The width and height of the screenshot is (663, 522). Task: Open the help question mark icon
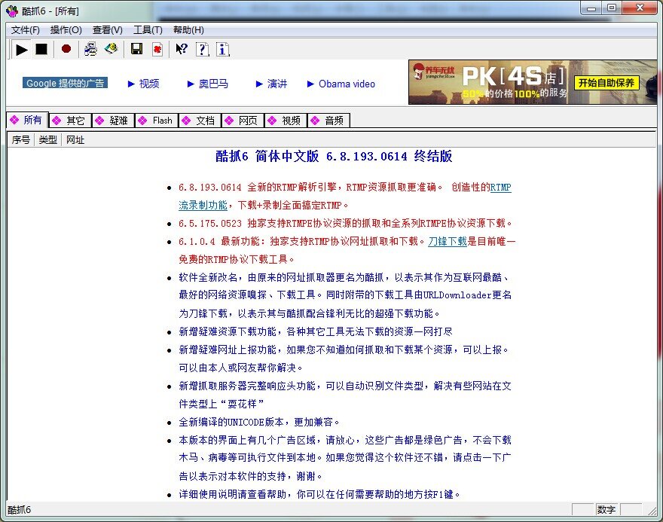203,50
